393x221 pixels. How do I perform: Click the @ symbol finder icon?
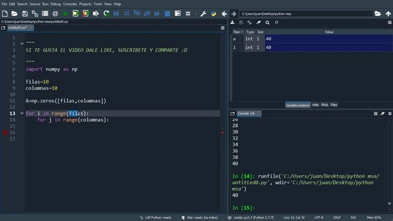55,14
